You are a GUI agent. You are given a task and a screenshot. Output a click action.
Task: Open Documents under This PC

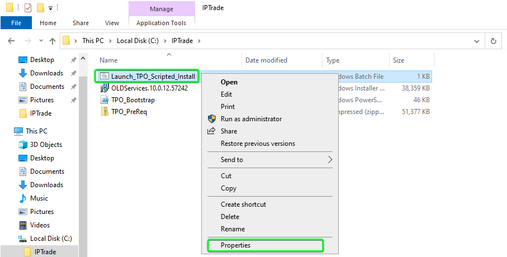pyautogui.click(x=47, y=172)
